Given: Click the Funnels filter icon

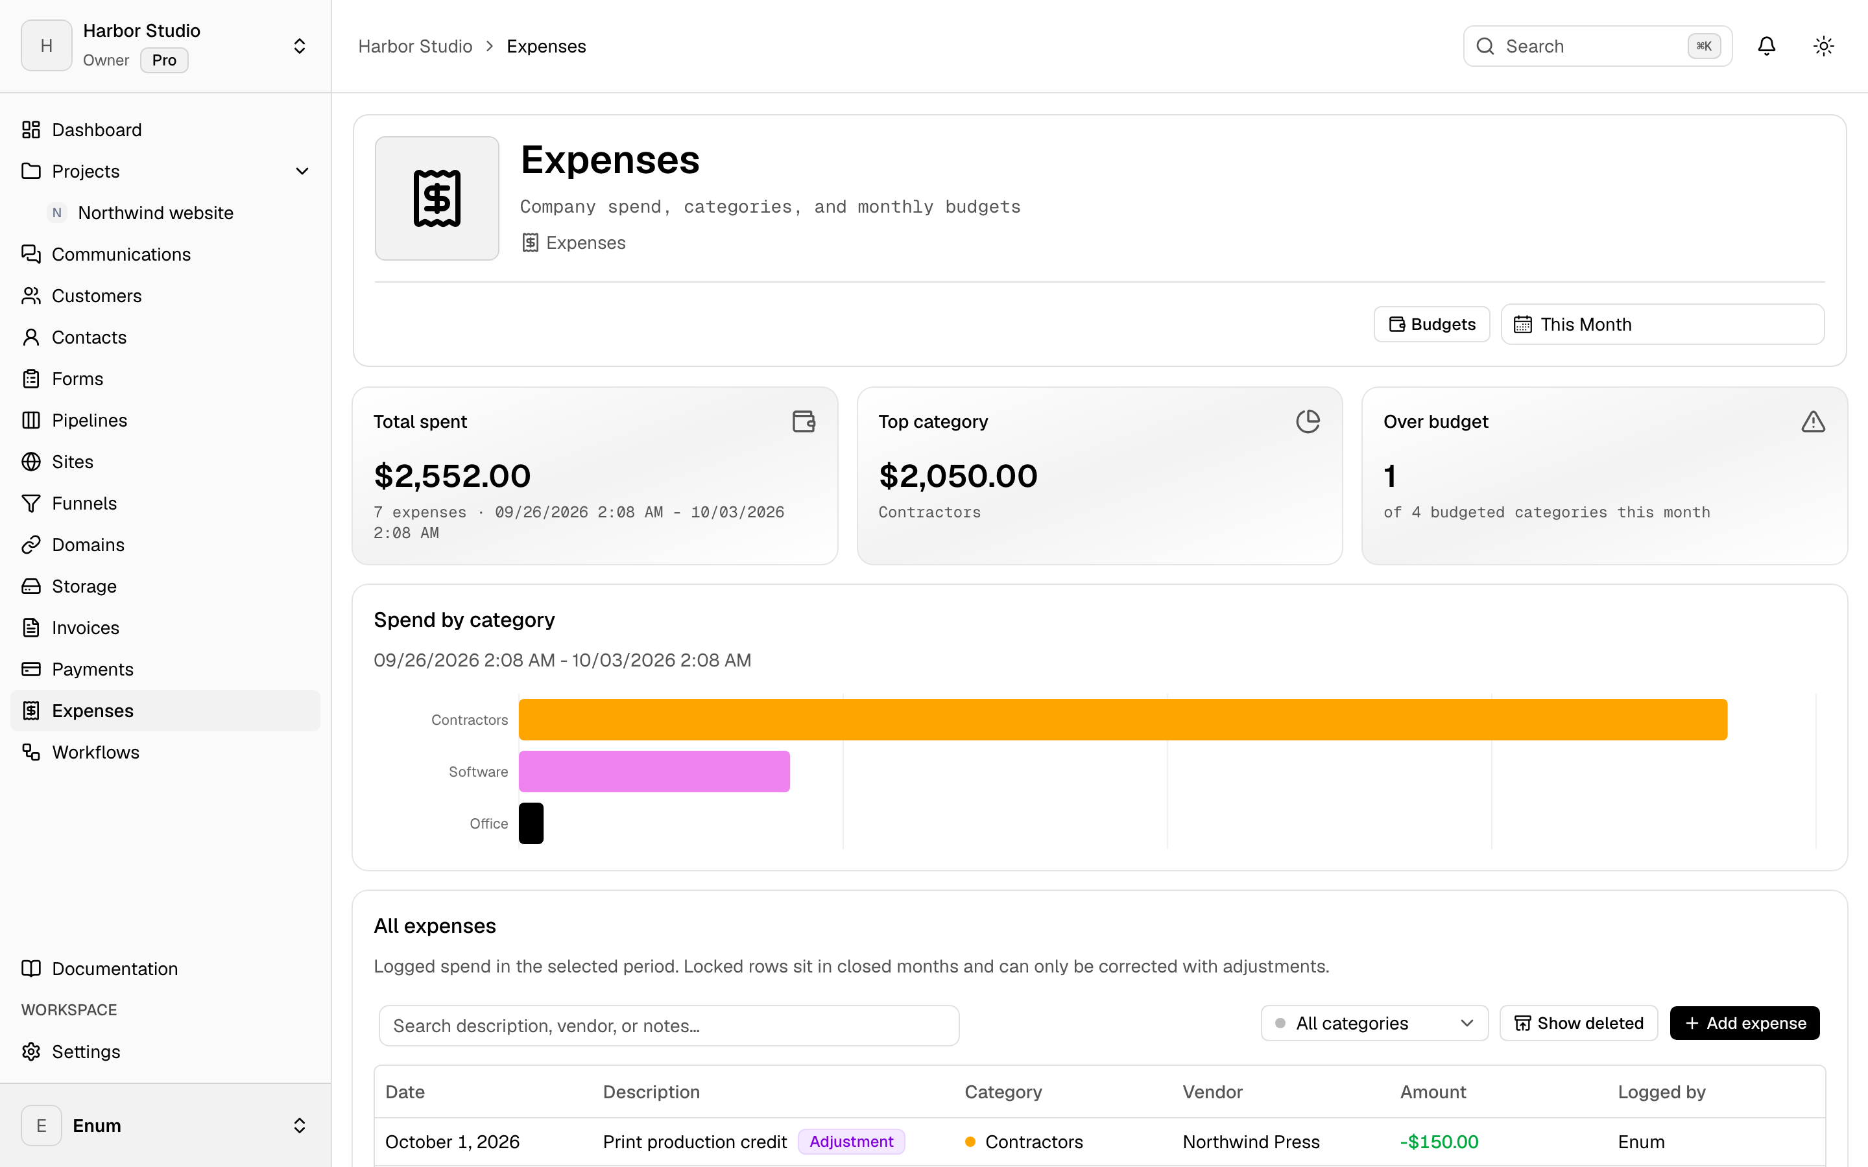Looking at the screenshot, I should pos(31,503).
